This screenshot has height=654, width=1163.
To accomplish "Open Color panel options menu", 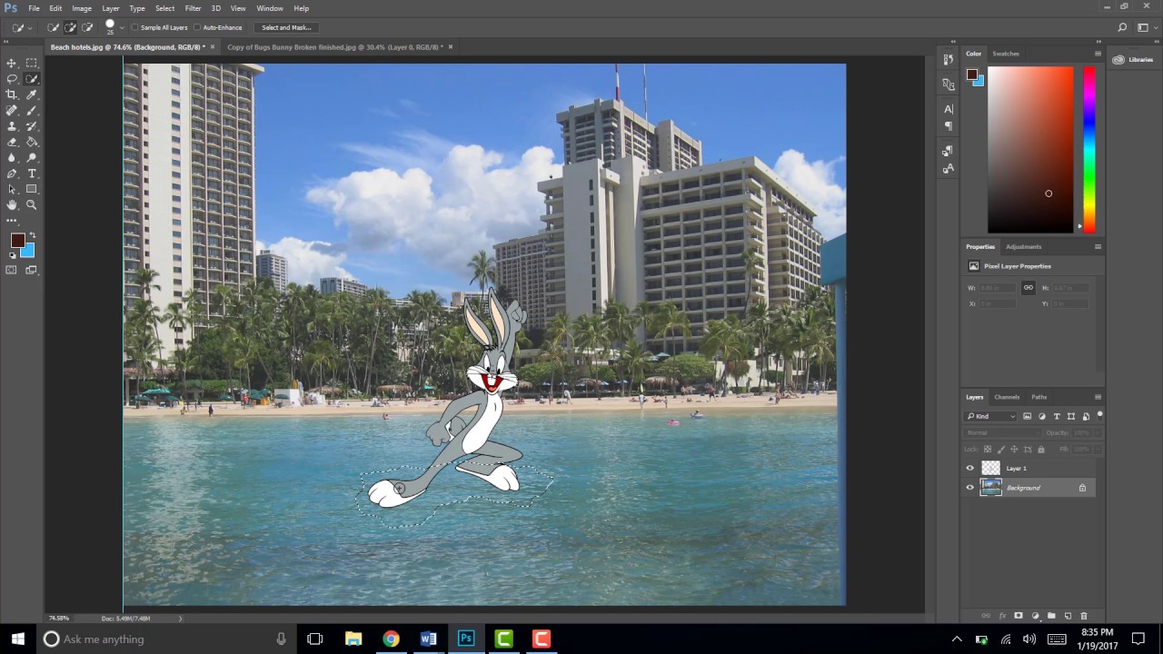I will pyautogui.click(x=1098, y=54).
